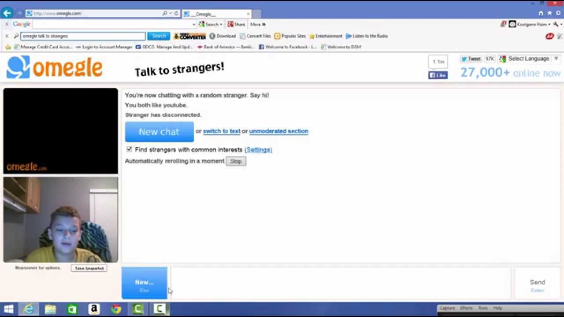This screenshot has height=317, width=564.
Task: Click the Download toolbar item
Action: tap(223, 36)
